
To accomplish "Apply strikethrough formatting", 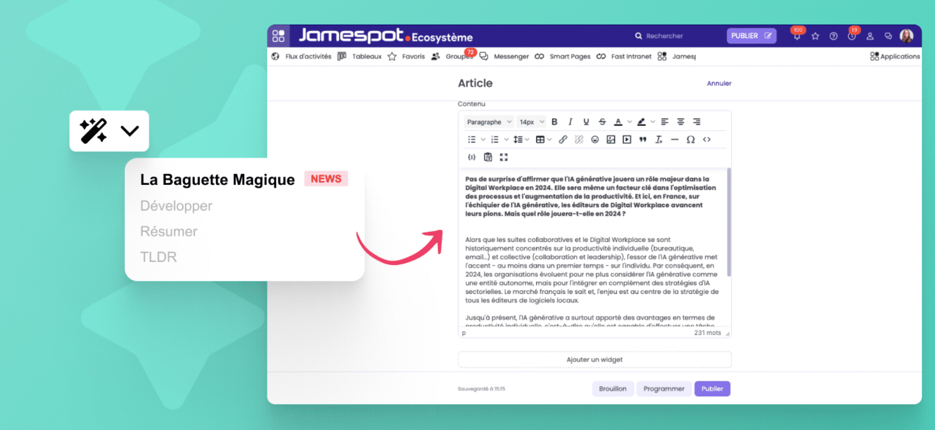I will [602, 122].
